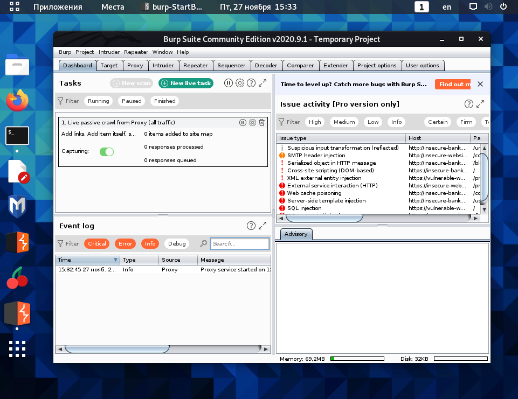Pause all tasks in the Tasks panel
Viewport: 518px width, 399px height.
[x=229, y=83]
